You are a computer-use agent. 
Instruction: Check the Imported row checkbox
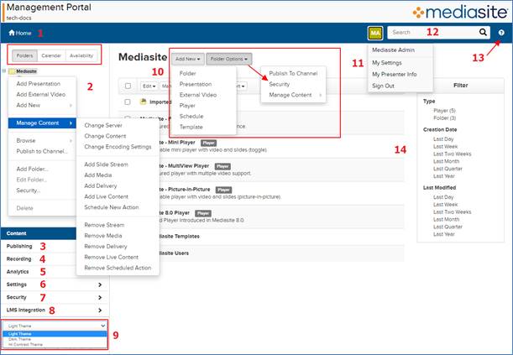coord(128,102)
